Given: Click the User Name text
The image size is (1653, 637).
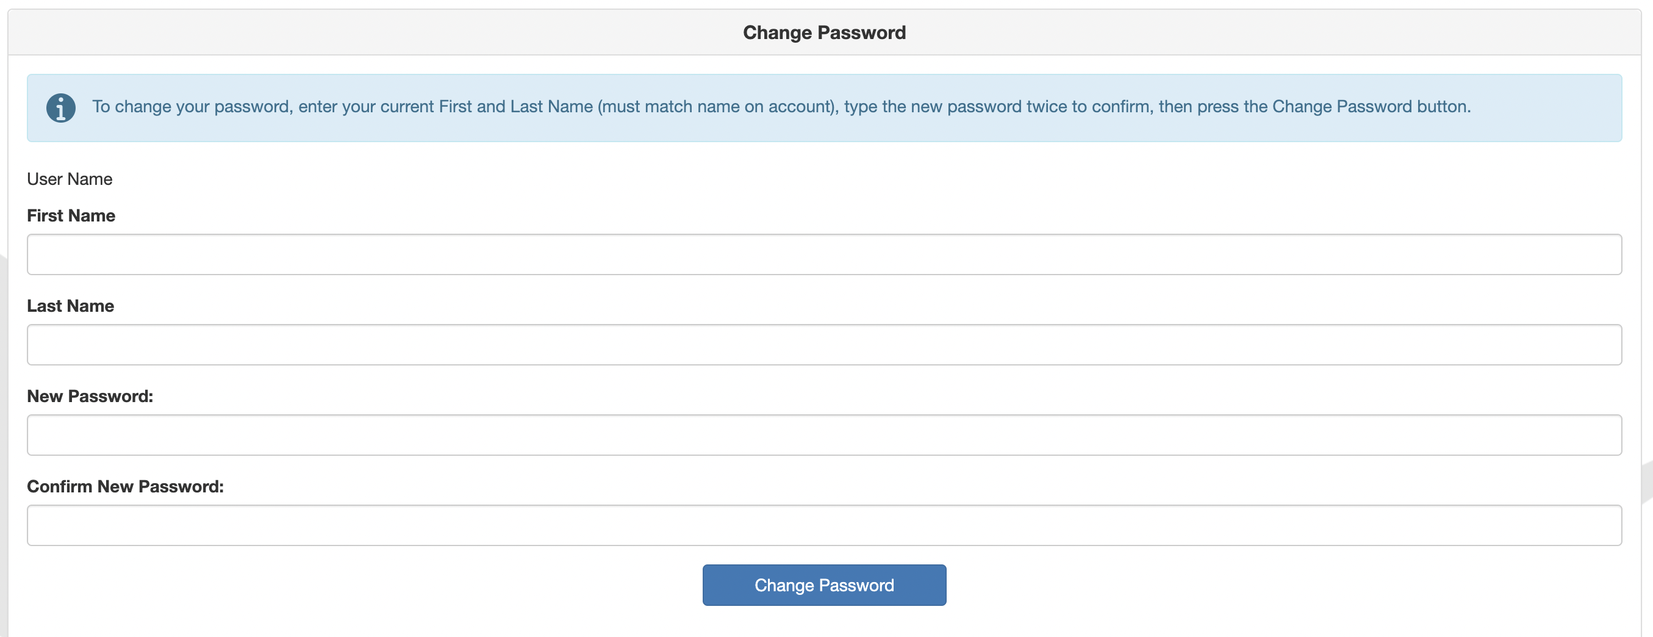Looking at the screenshot, I should (x=70, y=179).
